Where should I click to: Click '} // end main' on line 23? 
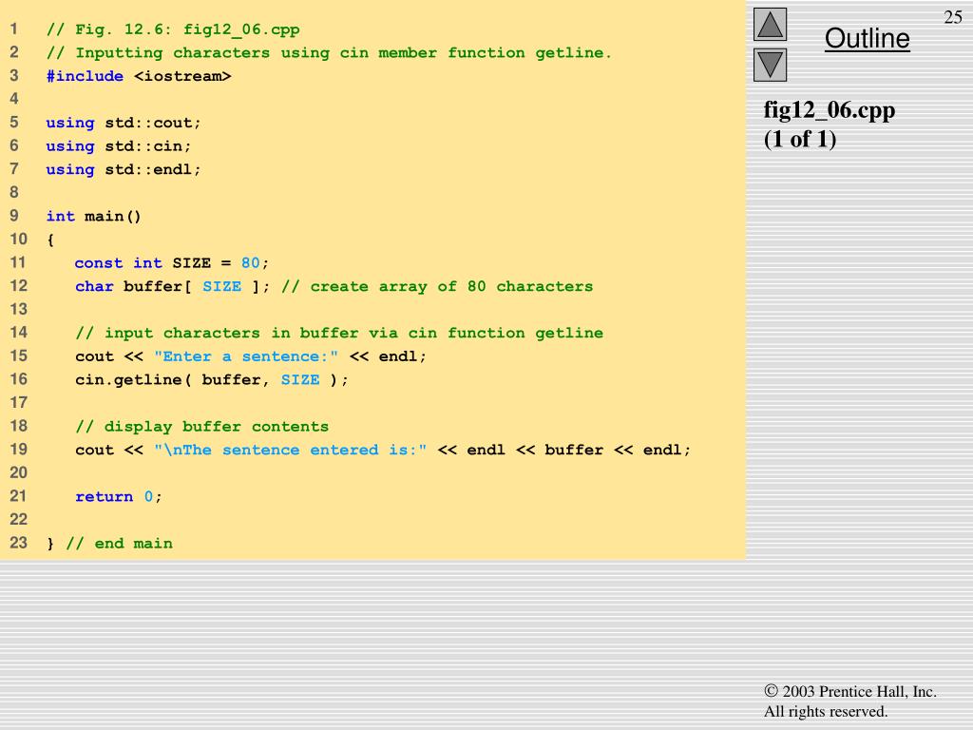[110, 543]
